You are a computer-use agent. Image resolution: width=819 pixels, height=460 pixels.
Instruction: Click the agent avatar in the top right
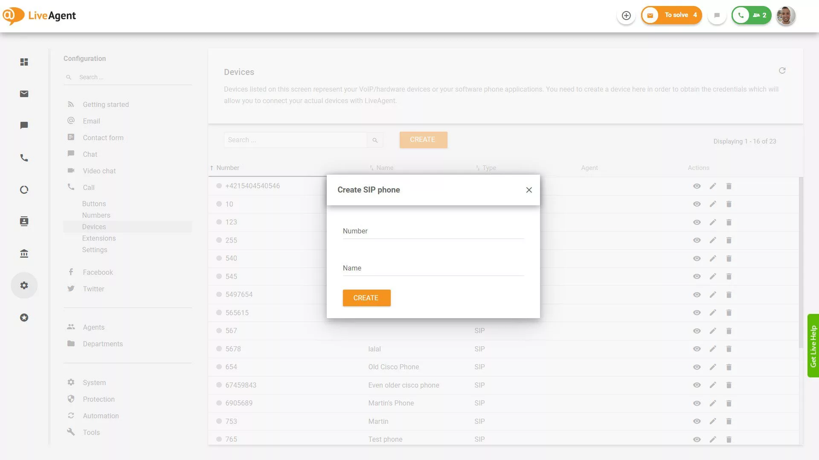point(785,15)
